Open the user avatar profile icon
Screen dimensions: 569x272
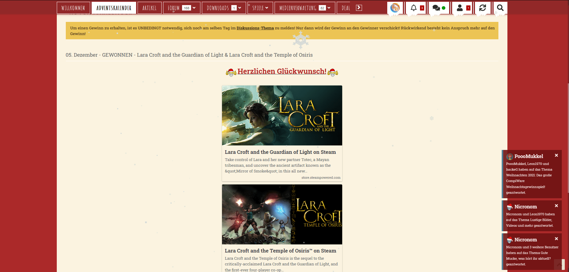[395, 8]
